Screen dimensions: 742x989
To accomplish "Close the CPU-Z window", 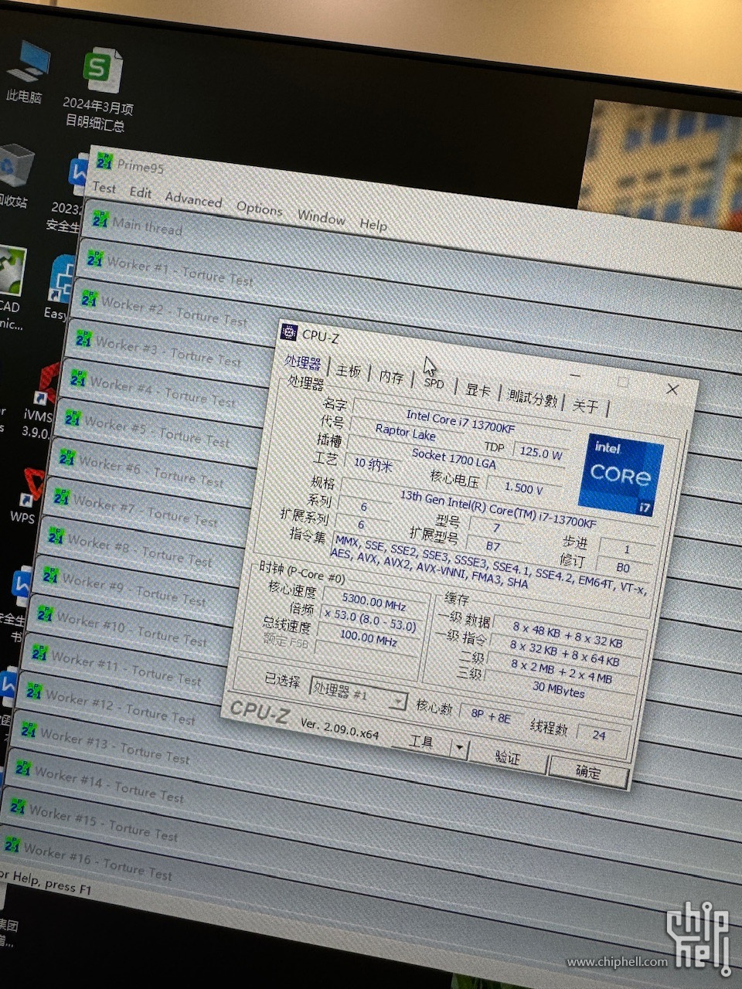I will click(672, 389).
